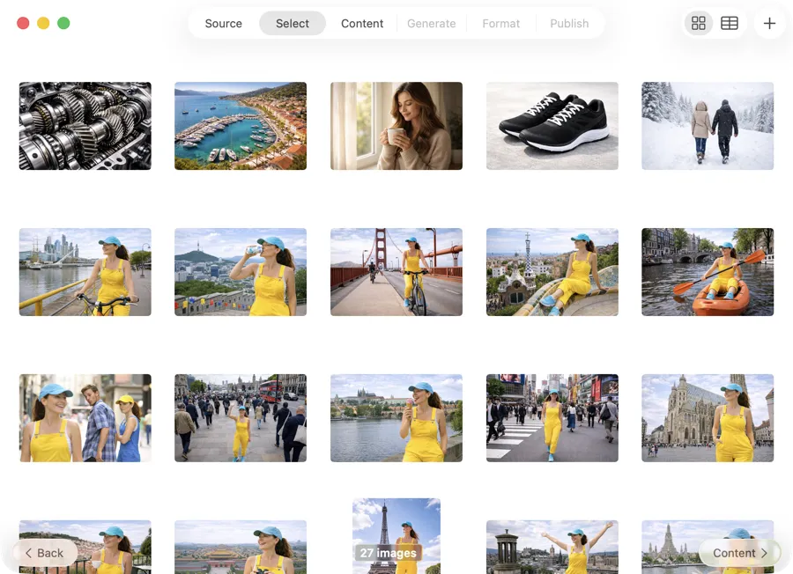
Task: Switch to the Format tab
Action: tap(500, 24)
